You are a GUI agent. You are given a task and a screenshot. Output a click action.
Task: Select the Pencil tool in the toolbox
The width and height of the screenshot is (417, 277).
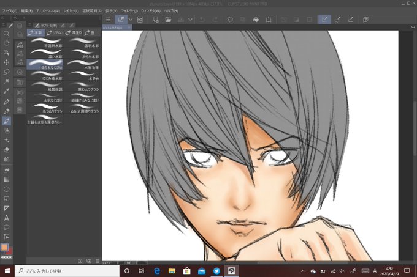pos(6,111)
